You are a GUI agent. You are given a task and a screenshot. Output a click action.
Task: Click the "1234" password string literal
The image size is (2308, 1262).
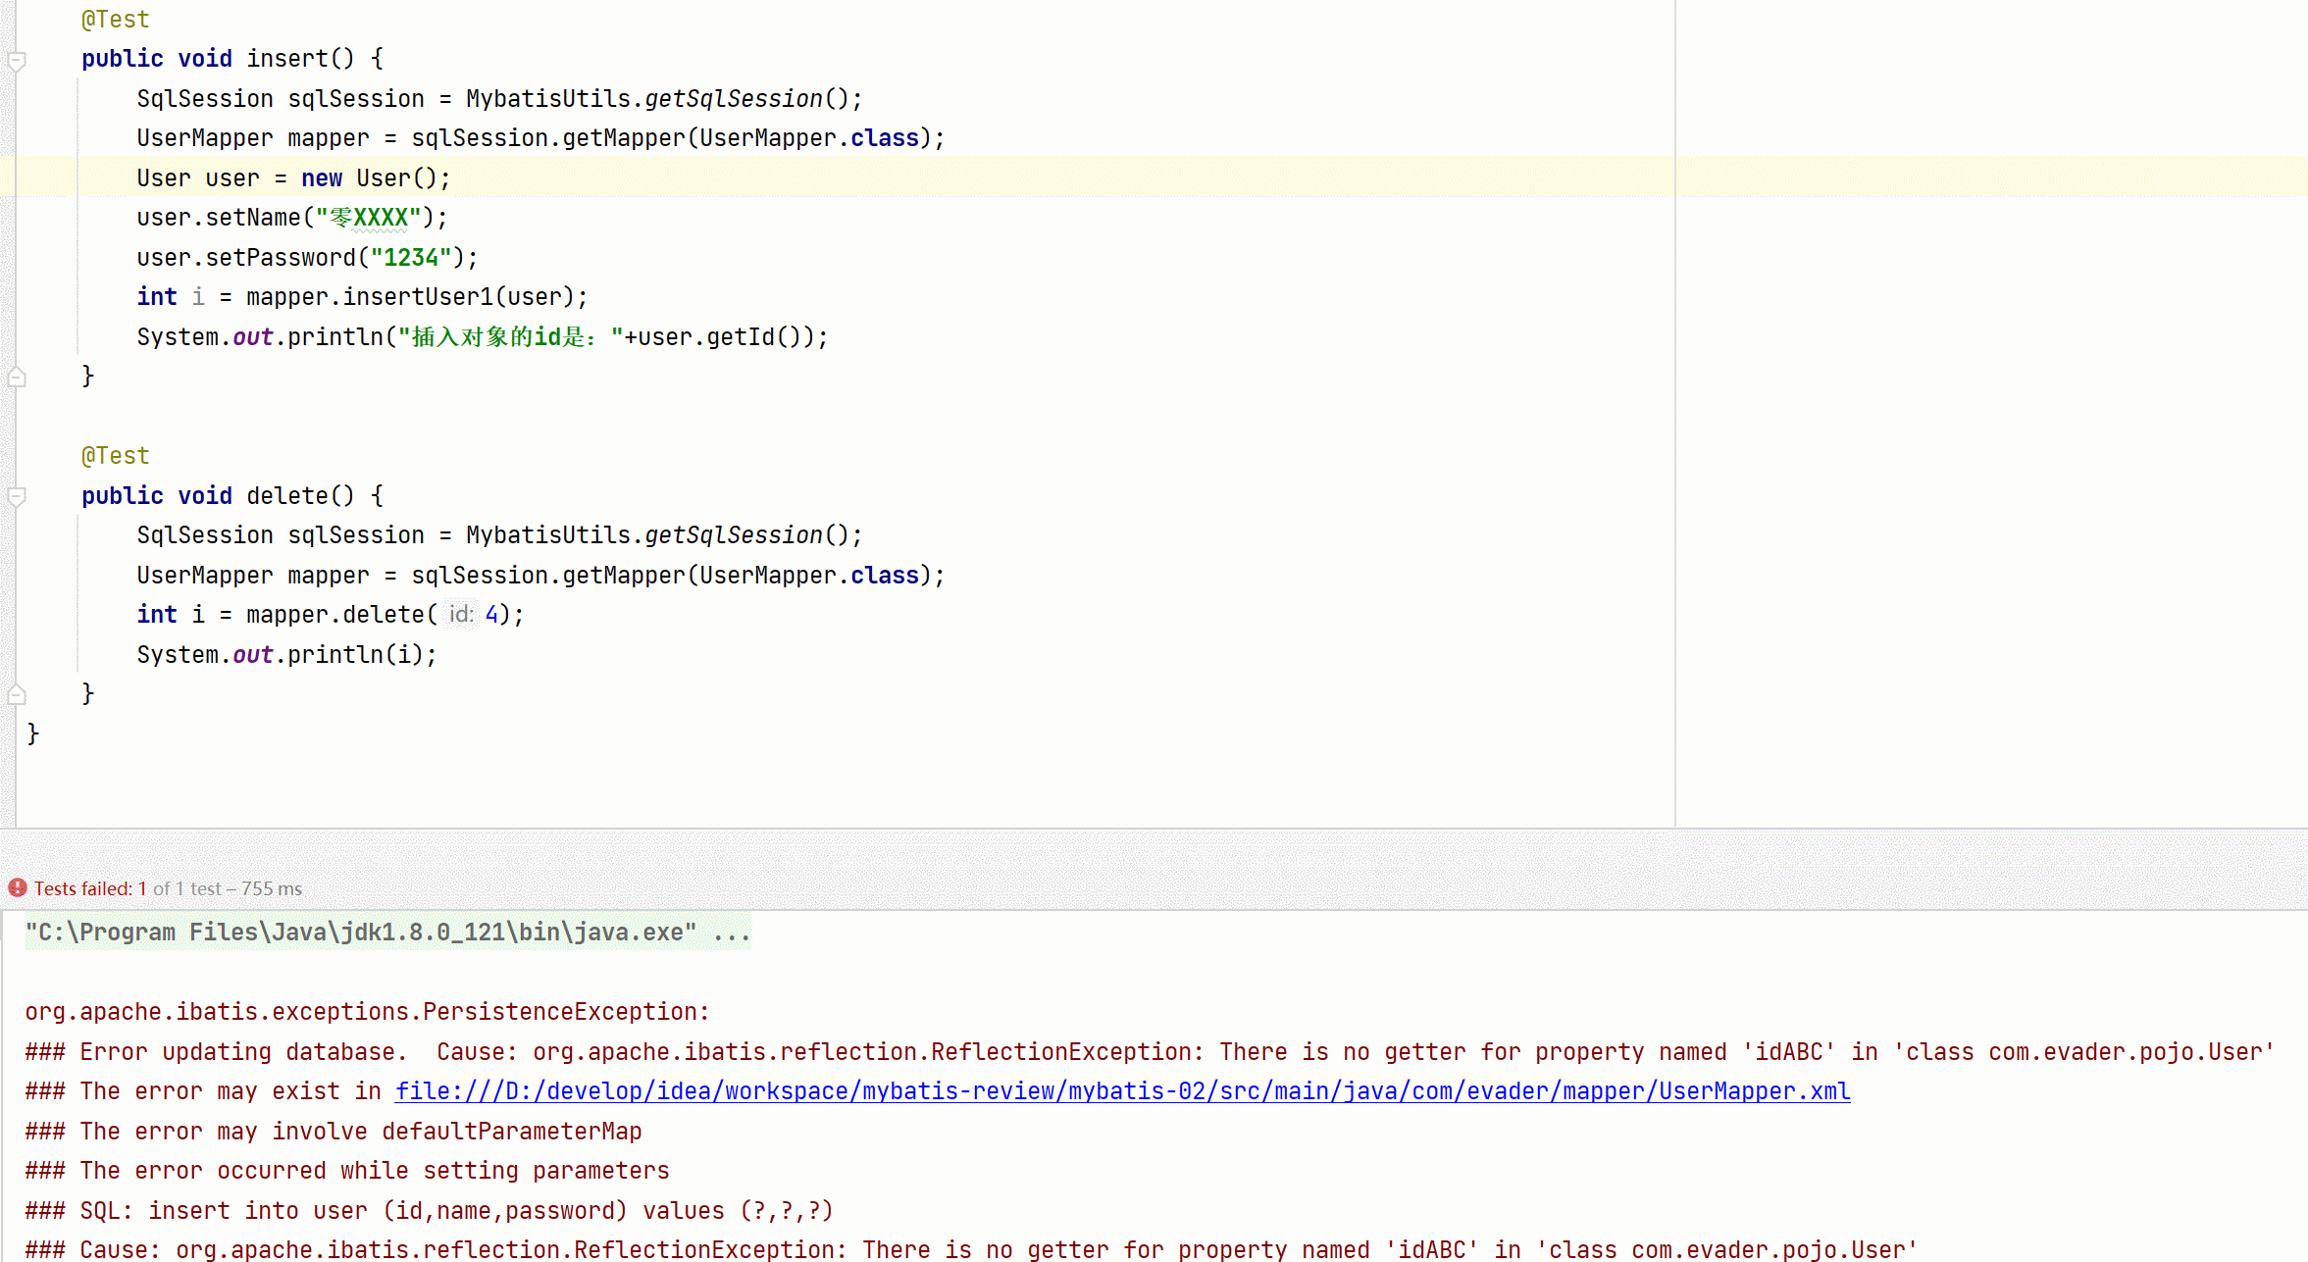(x=411, y=258)
